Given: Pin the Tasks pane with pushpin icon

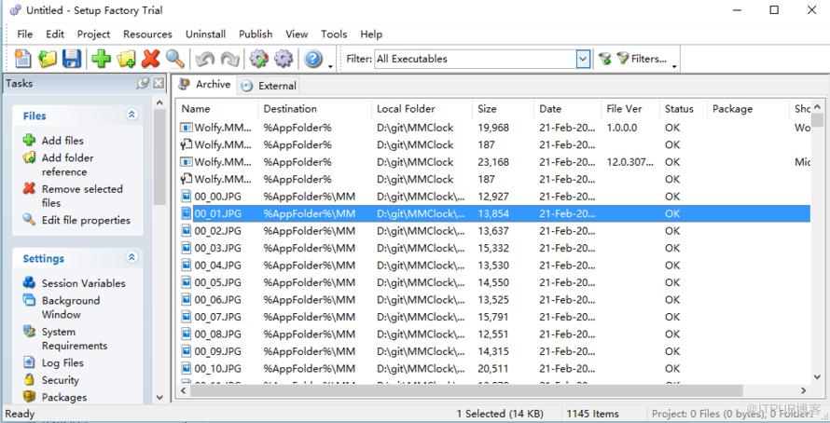Looking at the screenshot, I should 143,83.
